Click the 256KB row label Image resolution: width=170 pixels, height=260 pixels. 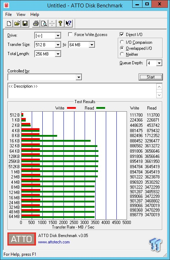click(x=14, y=161)
